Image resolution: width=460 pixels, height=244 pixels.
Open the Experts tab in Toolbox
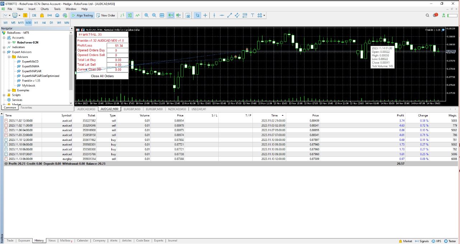pyautogui.click(x=158, y=241)
